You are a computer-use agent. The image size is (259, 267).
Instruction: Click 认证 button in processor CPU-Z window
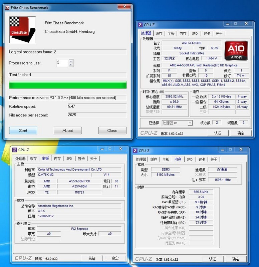(218, 133)
